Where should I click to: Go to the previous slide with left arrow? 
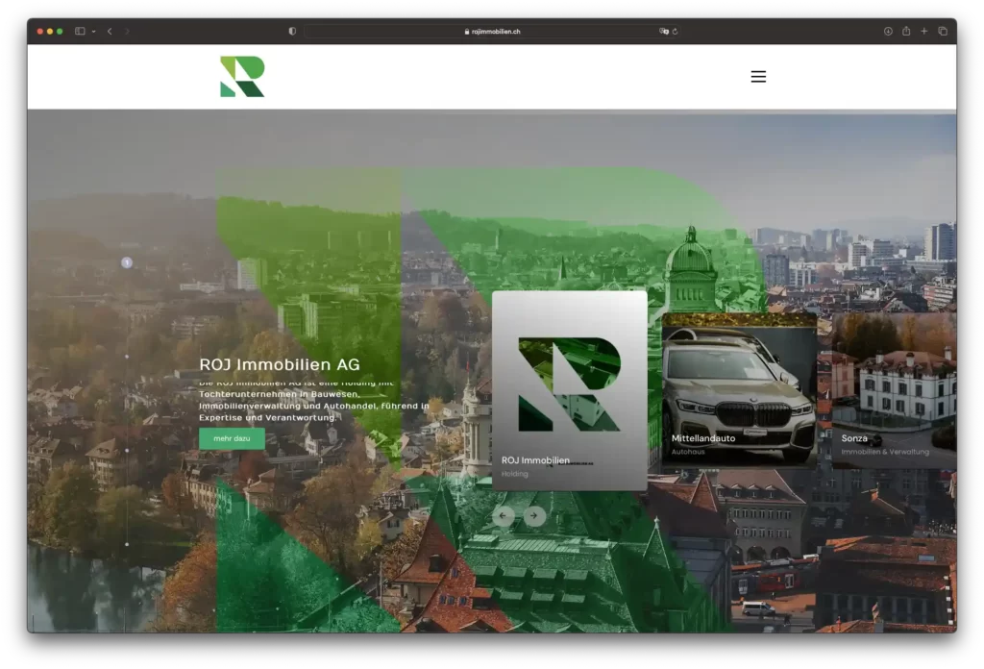[503, 516]
